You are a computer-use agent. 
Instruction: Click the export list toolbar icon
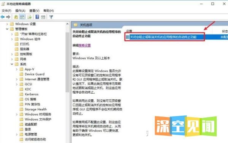tap(30, 17)
